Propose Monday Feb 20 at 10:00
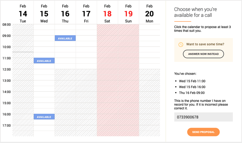This screenshot has width=242, height=143. point(149,50)
